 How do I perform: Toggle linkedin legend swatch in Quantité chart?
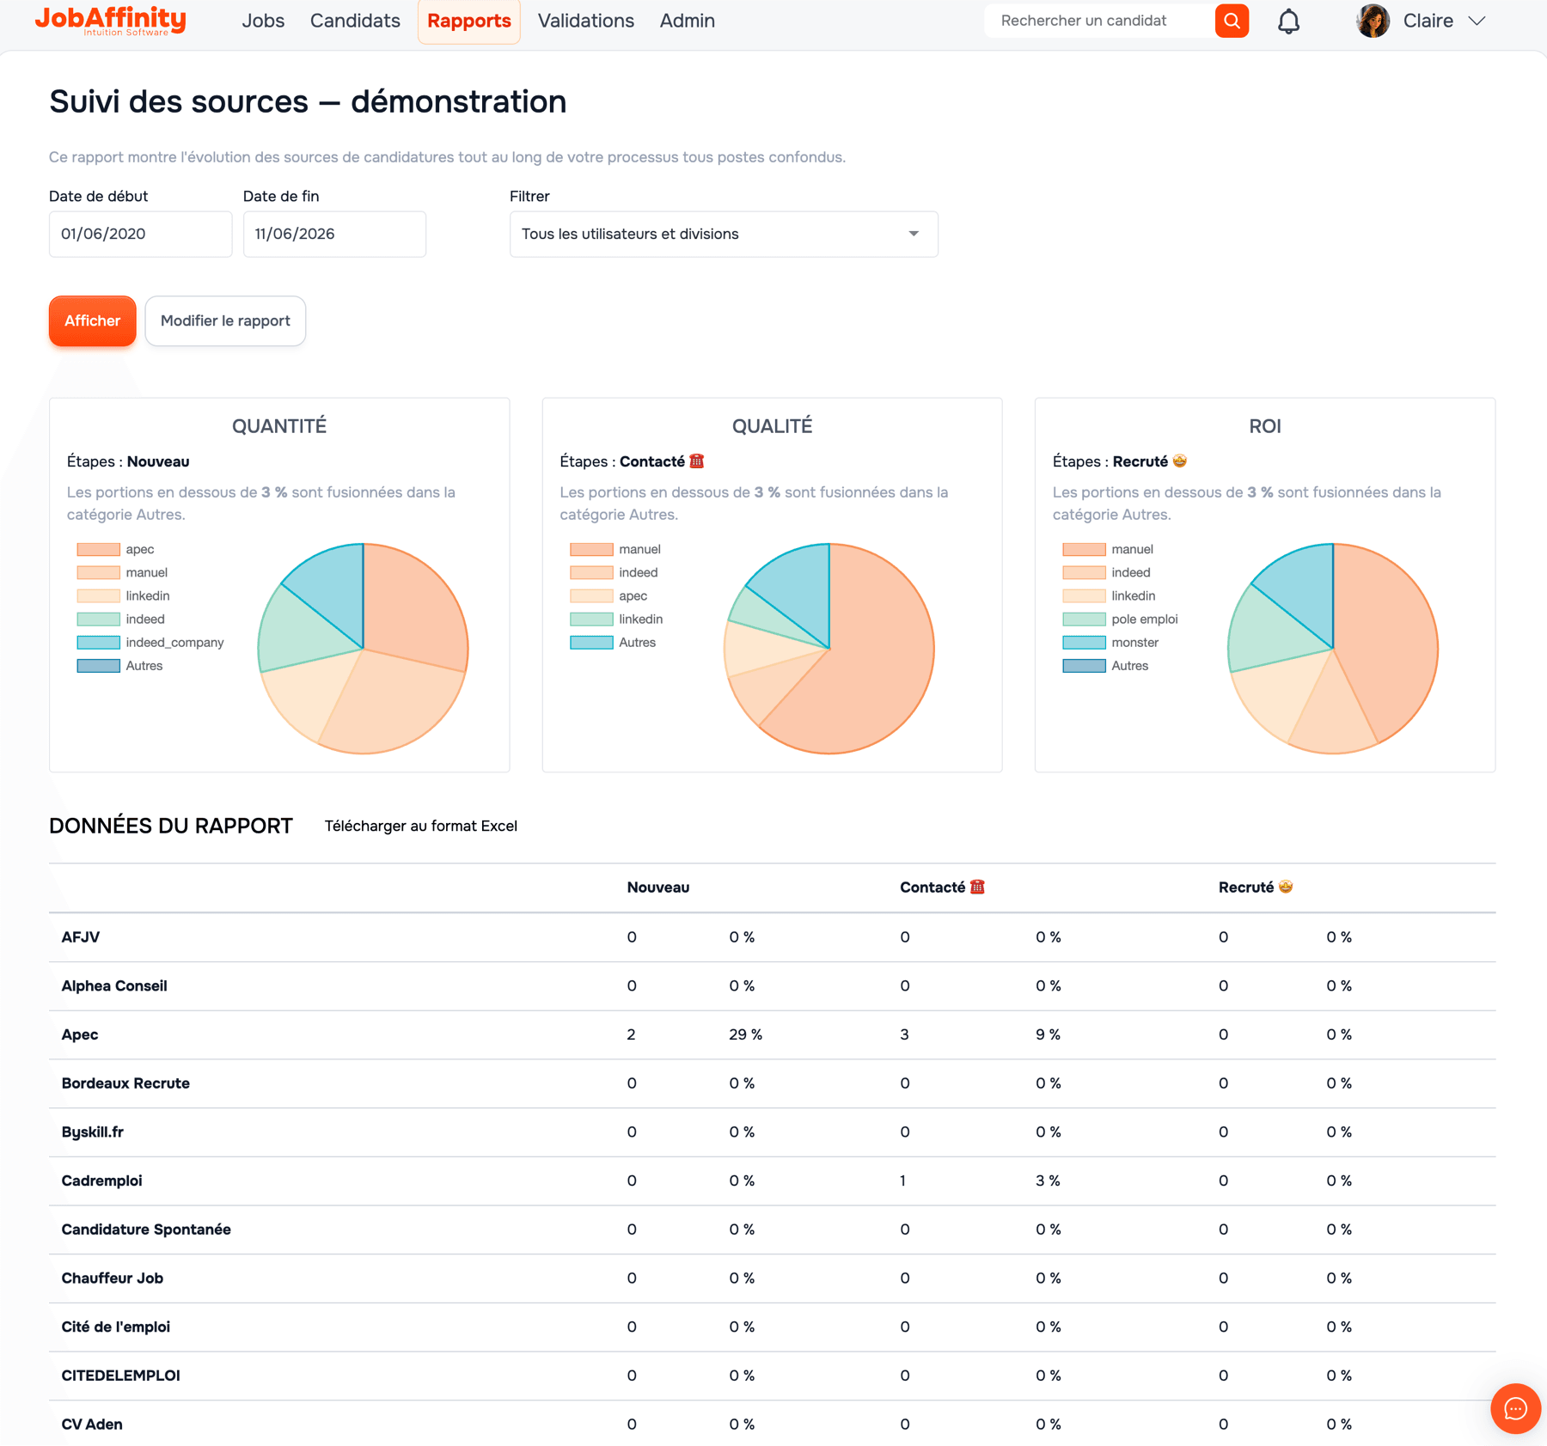98,595
